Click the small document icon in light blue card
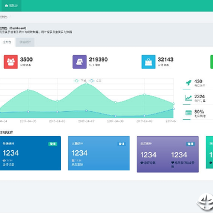 point(73,160)
